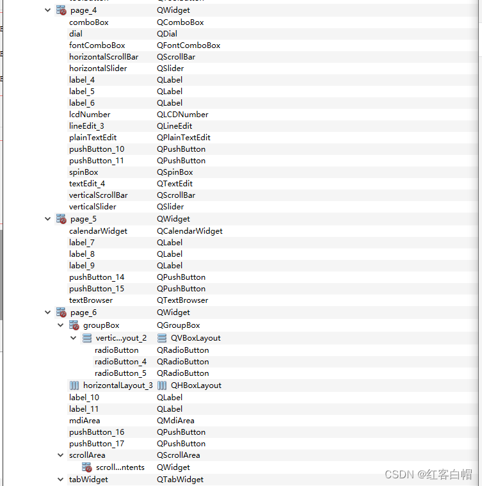This screenshot has height=486, width=482.
Task: Click the page_6 widget icon
Action: tap(61, 312)
